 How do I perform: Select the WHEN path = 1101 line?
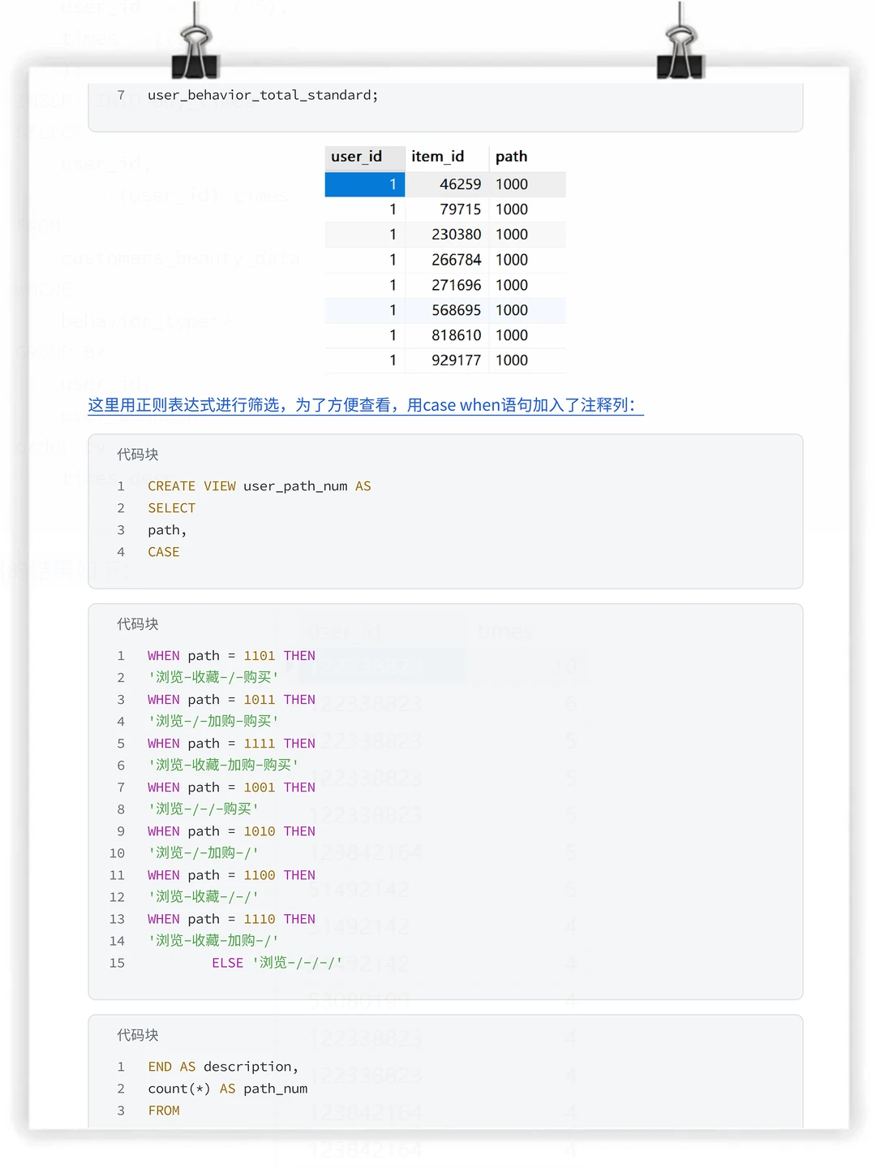coord(231,656)
